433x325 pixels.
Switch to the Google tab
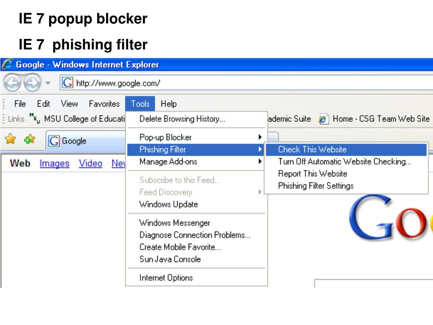[x=85, y=140]
